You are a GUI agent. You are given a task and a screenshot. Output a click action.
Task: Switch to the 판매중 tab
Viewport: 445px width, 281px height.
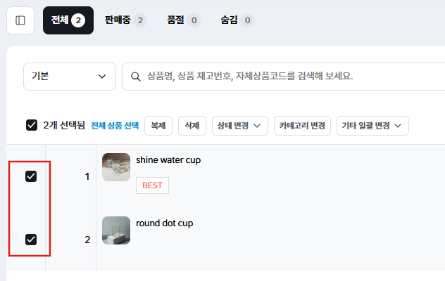pos(125,20)
